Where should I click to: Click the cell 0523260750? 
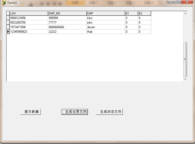coord(29,23)
